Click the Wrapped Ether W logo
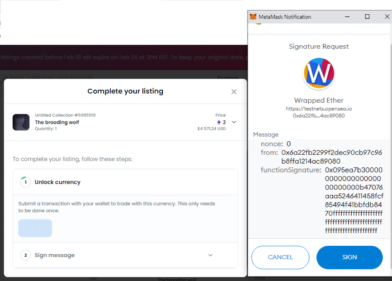This screenshot has height=281, width=392. coord(319,73)
